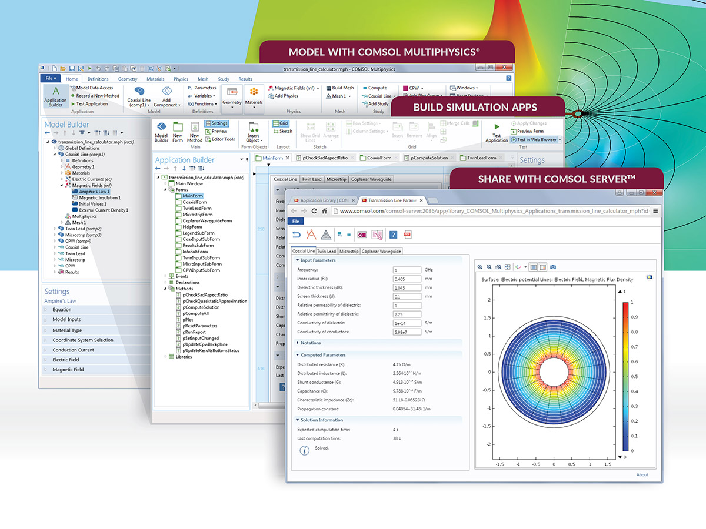Switch to the Twin Lead tab in the app
The width and height of the screenshot is (706, 529).
(x=327, y=251)
